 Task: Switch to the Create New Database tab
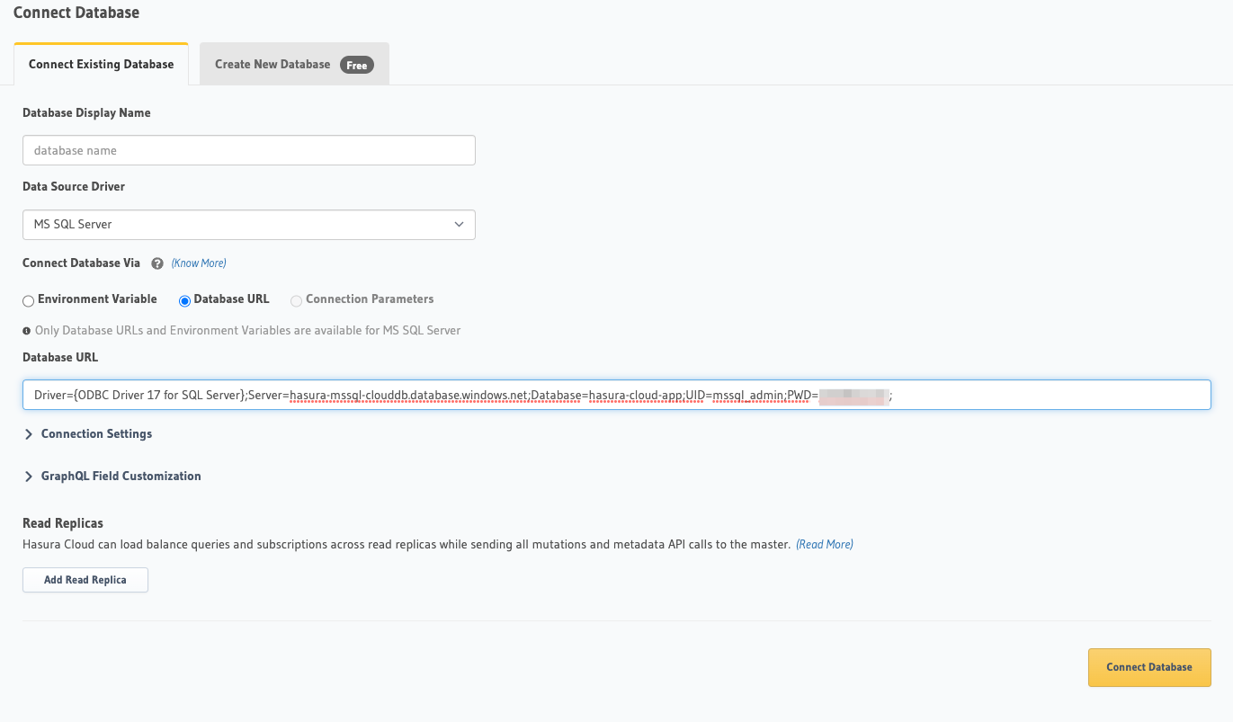point(294,65)
